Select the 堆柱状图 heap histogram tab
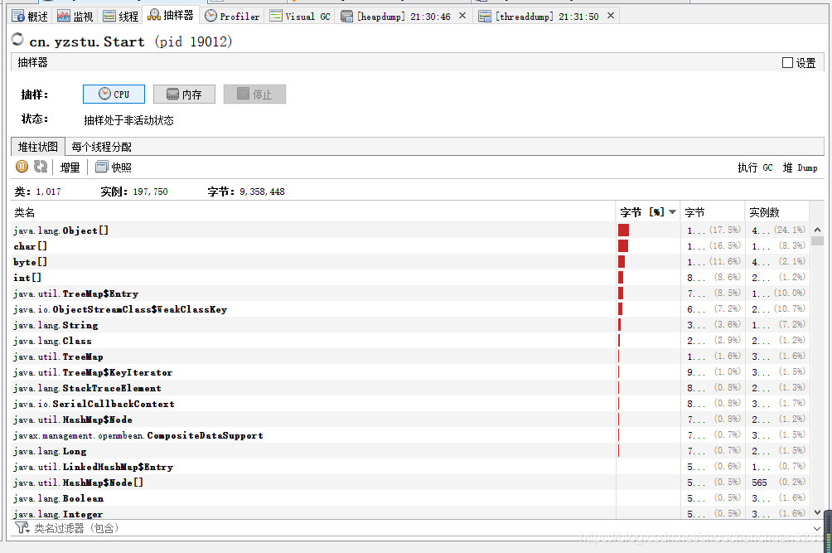The height and width of the screenshot is (553, 832). pyautogui.click(x=37, y=147)
